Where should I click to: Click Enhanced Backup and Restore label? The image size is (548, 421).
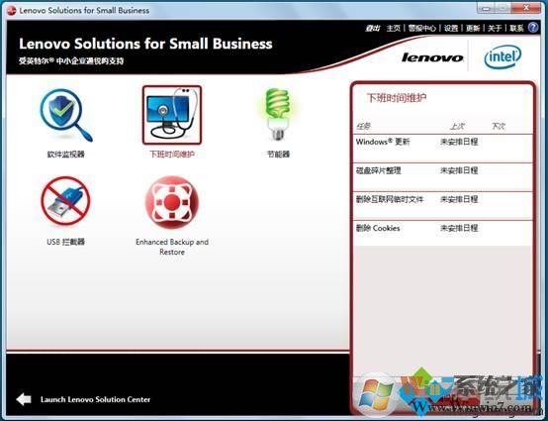point(172,247)
